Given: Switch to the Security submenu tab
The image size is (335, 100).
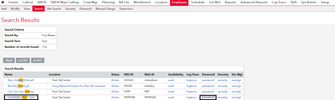Looking at the screenshot, I should coord(70,9).
